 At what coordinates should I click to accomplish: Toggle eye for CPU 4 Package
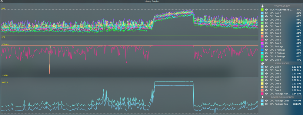(x=266, y=56)
